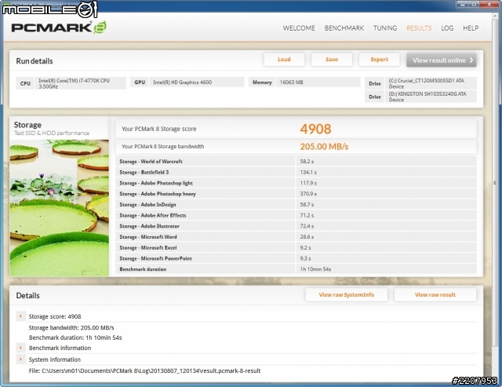
Task: Click the Storage bandwidth: 205.00 MB/s detail line
Action: (71, 327)
